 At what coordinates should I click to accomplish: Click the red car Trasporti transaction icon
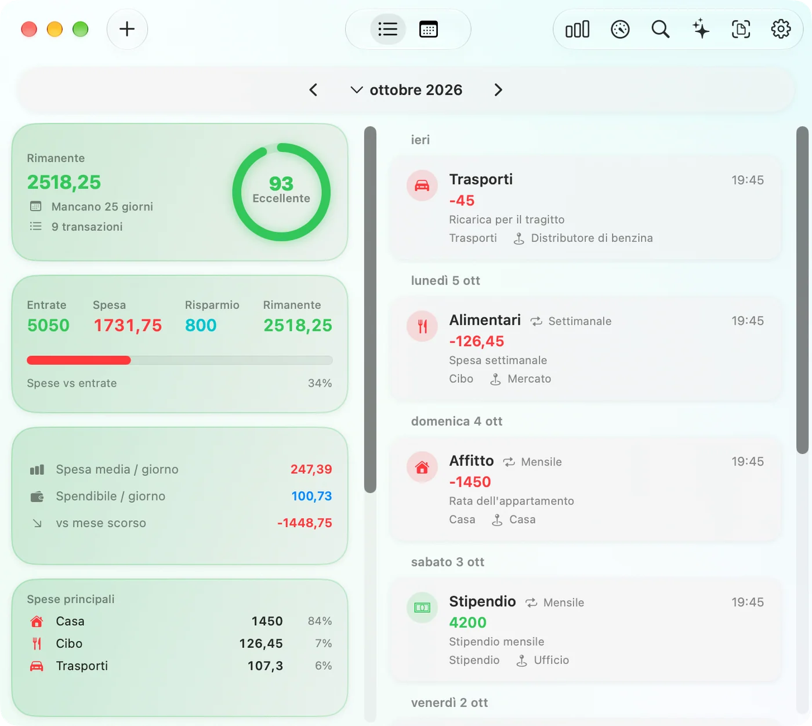coord(422,186)
